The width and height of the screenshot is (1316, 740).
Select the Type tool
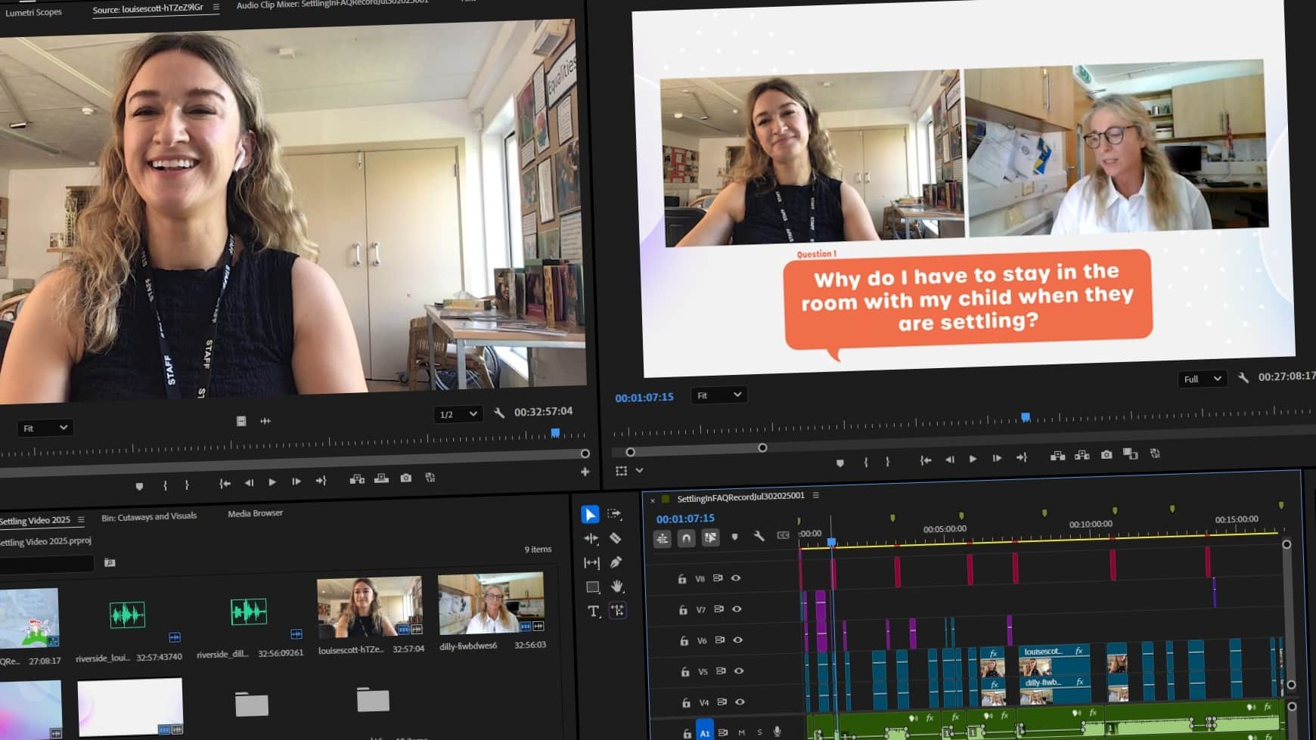coord(593,612)
